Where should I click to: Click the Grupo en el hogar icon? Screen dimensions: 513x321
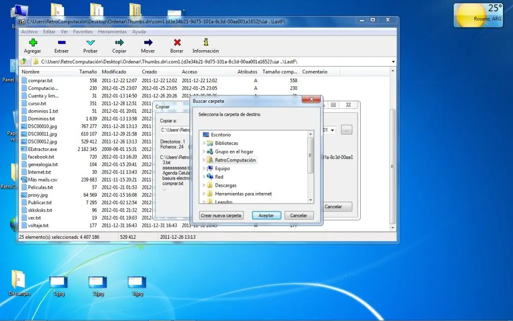point(210,151)
